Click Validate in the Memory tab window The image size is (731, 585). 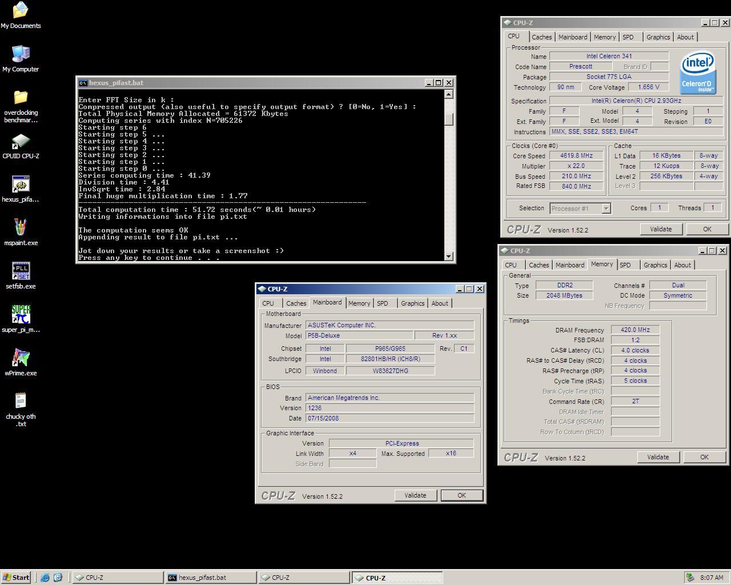658,457
